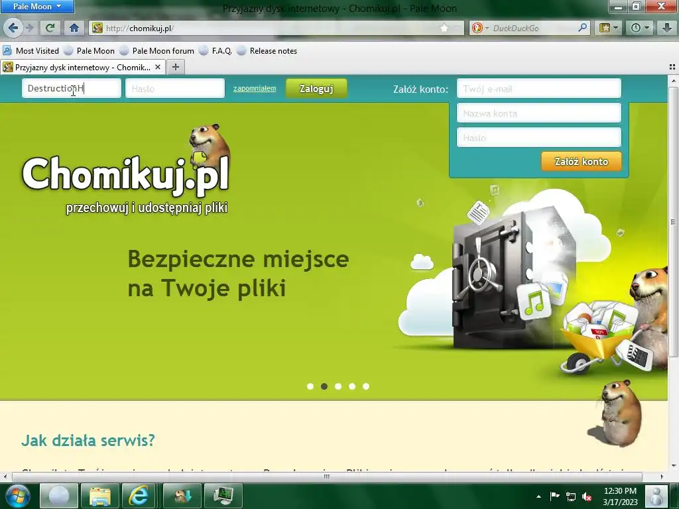Click the muted volume tray icon
The width and height of the screenshot is (679, 509).
pos(587,496)
